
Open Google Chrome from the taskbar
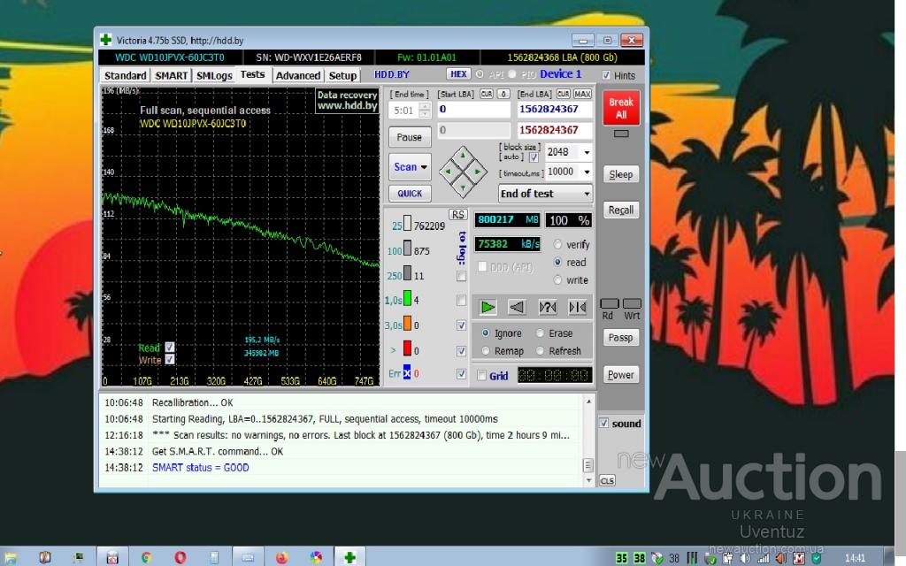146,557
